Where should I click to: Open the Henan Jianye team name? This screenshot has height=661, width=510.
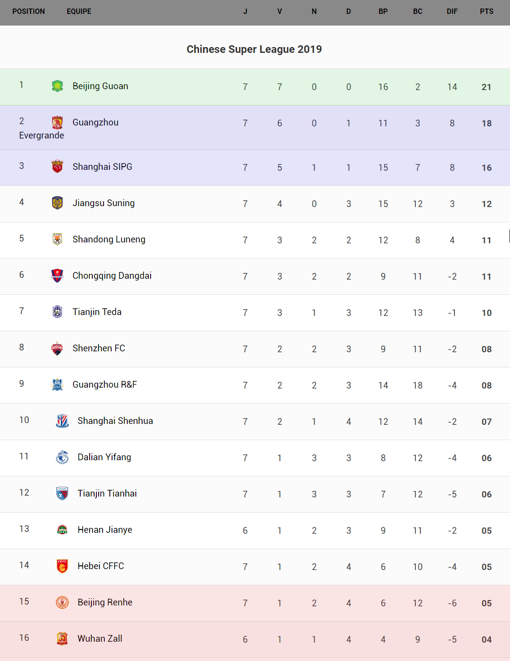tap(105, 530)
